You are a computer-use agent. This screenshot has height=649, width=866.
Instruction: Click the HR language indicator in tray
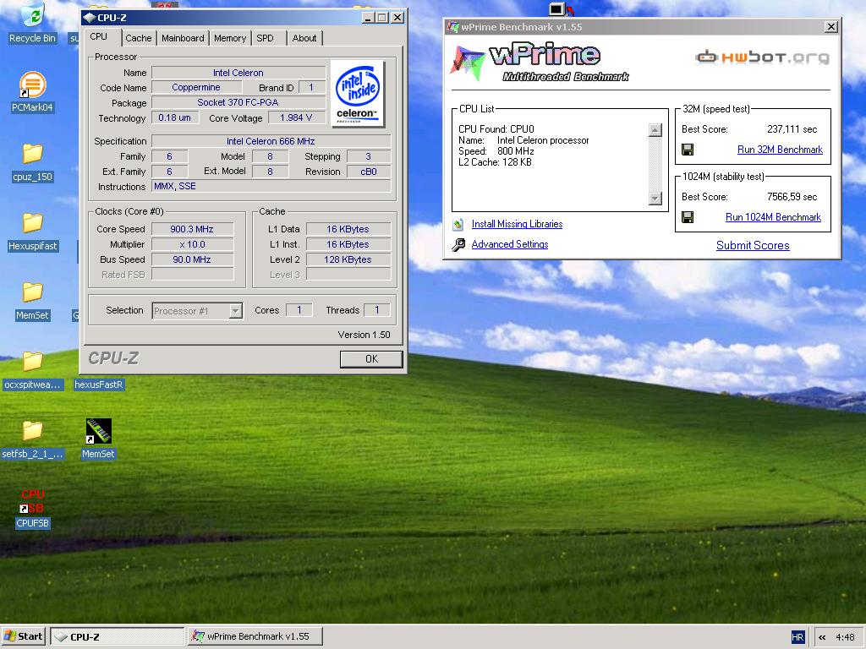(797, 637)
